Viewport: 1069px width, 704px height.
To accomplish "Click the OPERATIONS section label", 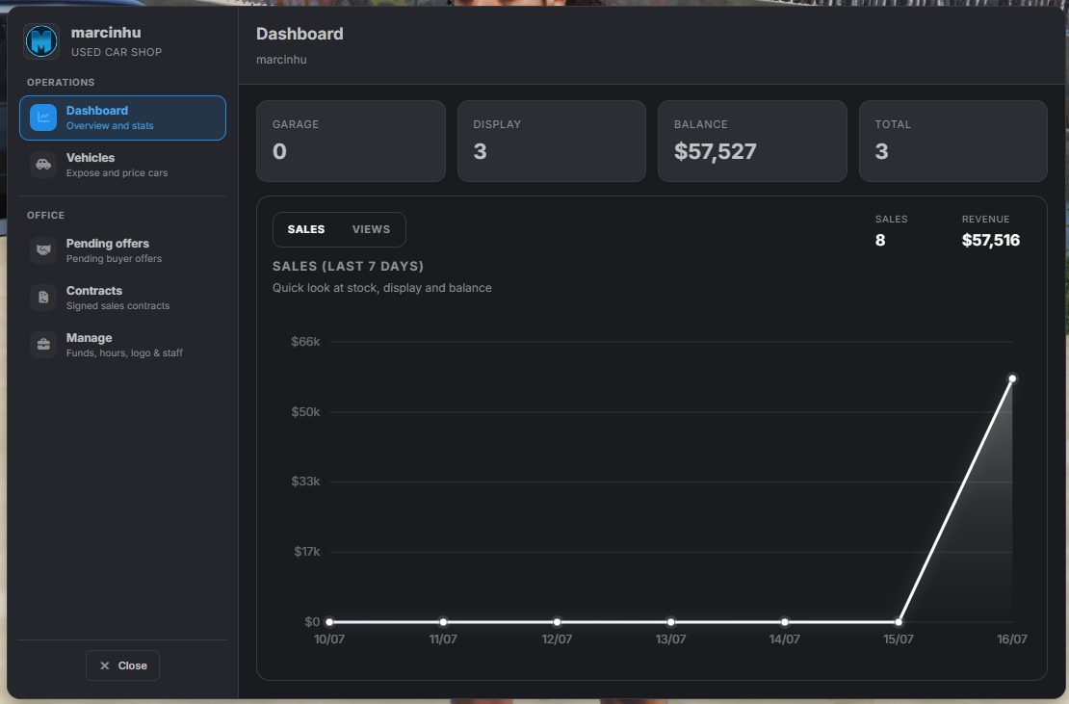I will coord(61,83).
